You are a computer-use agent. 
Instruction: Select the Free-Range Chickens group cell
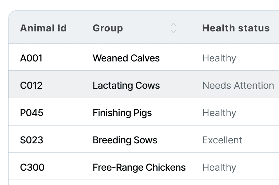click(139, 168)
